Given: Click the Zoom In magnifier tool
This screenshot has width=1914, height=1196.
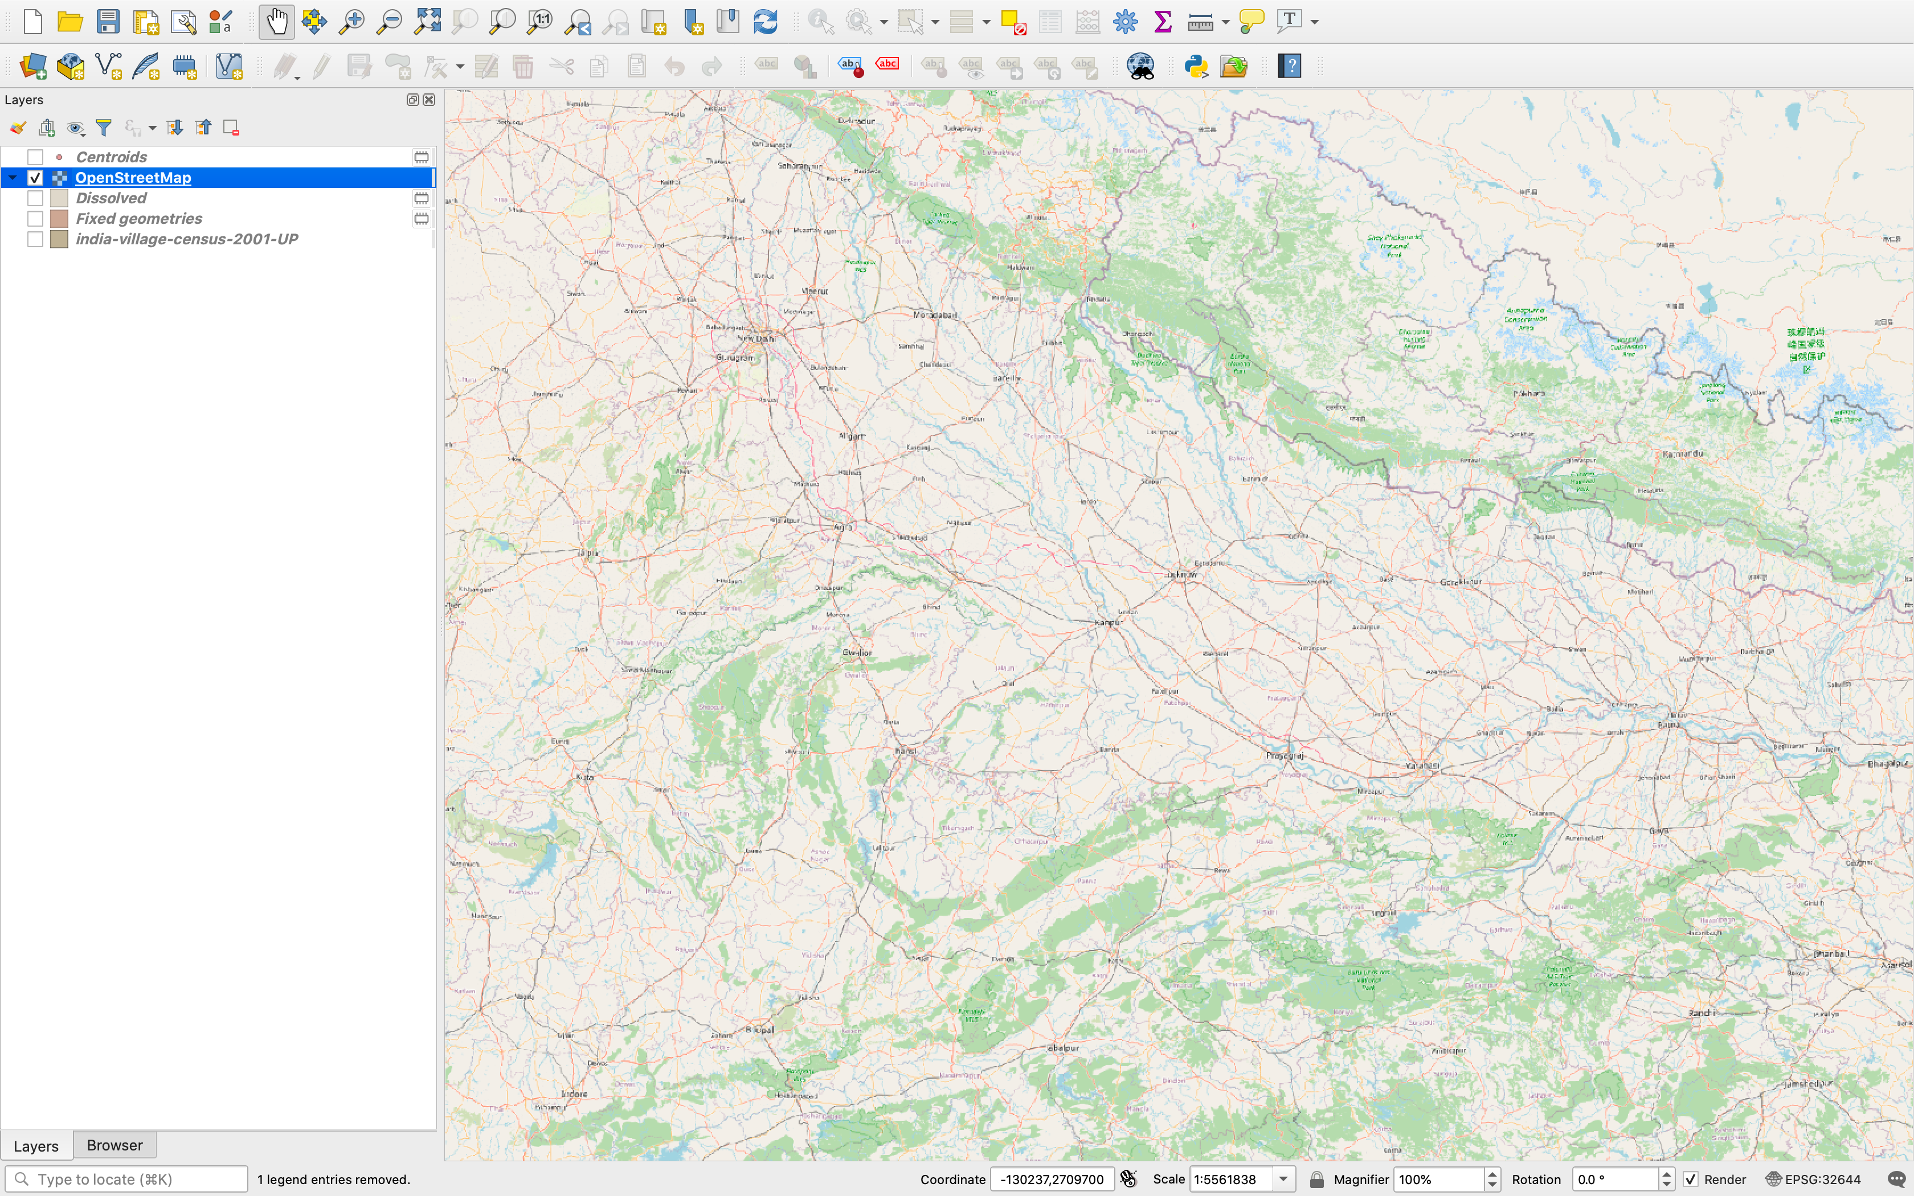Looking at the screenshot, I should coord(351,22).
